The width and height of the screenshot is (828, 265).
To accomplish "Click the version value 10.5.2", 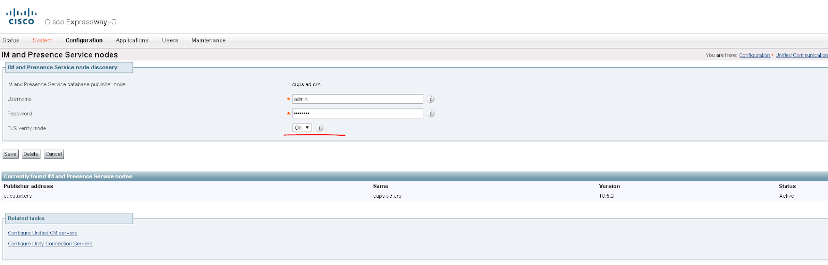I will click(x=607, y=196).
